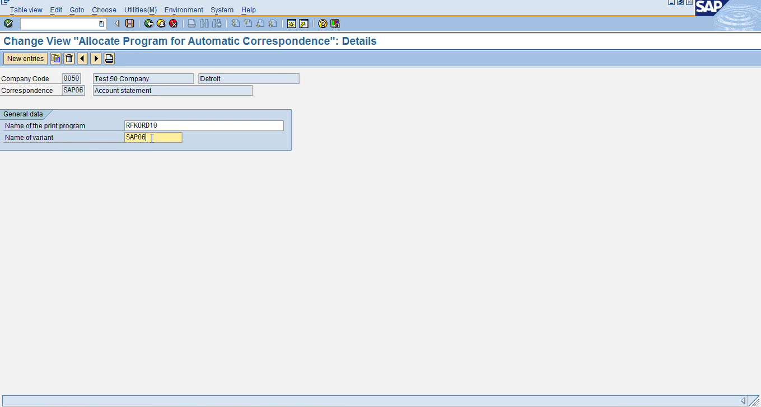Go to next entry with right arrow
761x407 pixels.
[96, 58]
